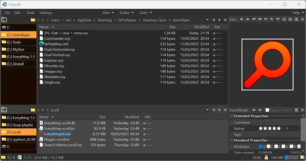Click the down-arrow copy icon in top pane

[x=214, y=20]
